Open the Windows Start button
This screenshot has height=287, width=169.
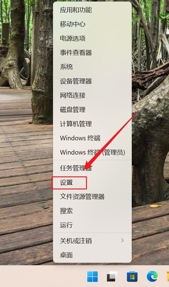pos(92,276)
